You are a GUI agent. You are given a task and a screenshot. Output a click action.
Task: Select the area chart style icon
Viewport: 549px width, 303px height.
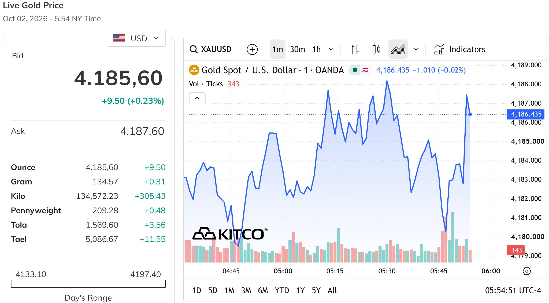[x=398, y=49]
